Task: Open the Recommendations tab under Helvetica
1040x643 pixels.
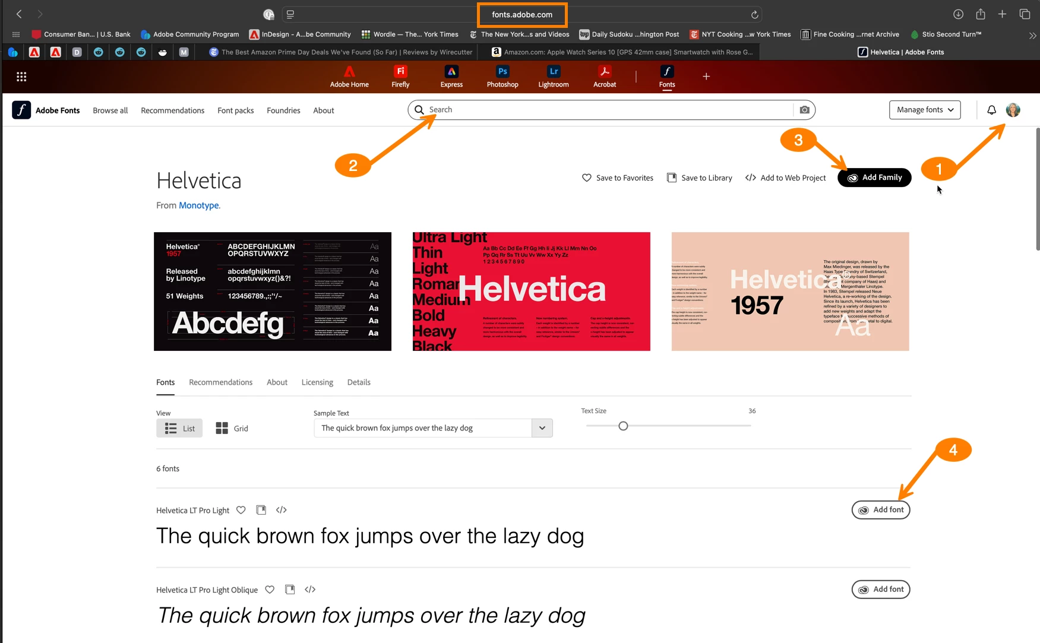Action: (x=220, y=382)
